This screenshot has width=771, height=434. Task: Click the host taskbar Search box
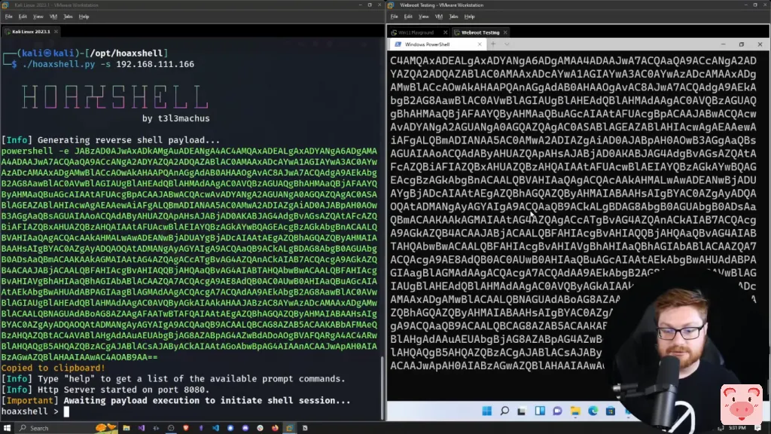tap(66, 428)
